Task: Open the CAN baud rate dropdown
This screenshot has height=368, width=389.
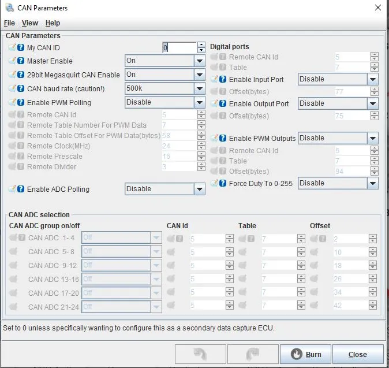Action: click(x=165, y=88)
